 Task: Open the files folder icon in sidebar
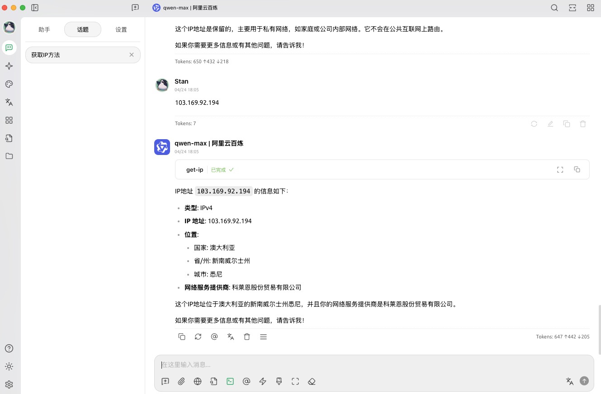(9, 156)
